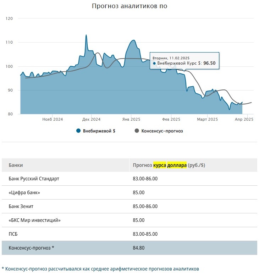Hide the Консенсус-прогноз series via legend label
Viewport: 259px width, 273px height.
tap(162, 131)
